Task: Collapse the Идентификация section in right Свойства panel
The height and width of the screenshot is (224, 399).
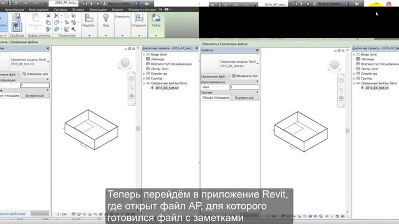Action: 257,82
